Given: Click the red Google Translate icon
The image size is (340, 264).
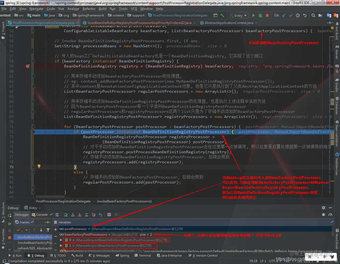Looking at the screenshot, I should (335, 15).
